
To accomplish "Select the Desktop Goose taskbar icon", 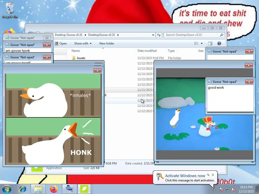I will point(84,189).
